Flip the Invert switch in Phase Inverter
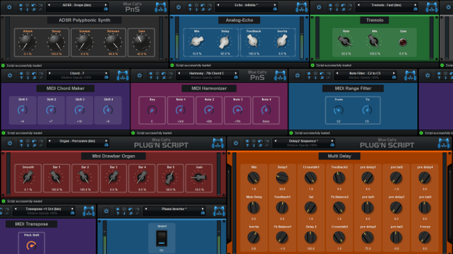453x254 pixels. (162, 238)
